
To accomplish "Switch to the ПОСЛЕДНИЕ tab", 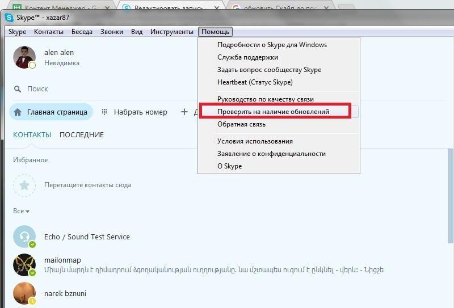I will coord(82,135).
